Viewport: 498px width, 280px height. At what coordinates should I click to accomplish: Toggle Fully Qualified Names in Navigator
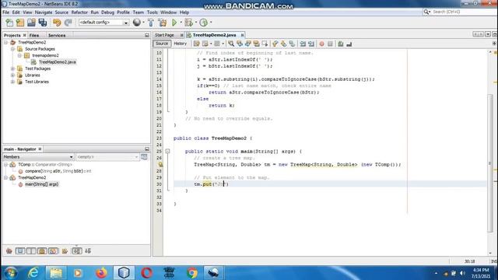coord(65,251)
